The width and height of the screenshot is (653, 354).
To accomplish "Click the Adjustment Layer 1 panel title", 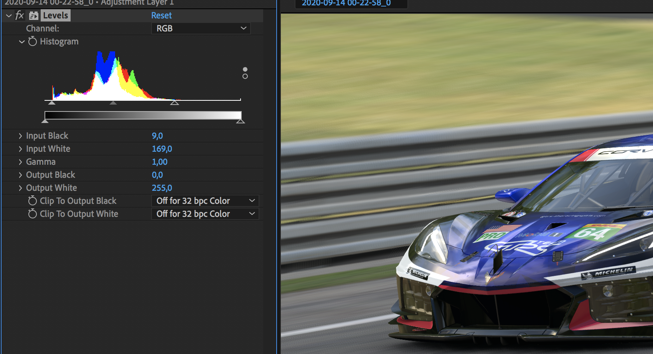I will coord(137,3).
